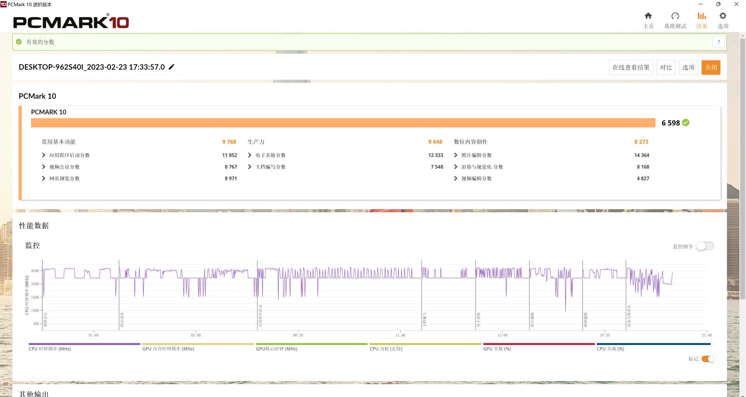
Task: Expand the 应用程序启动分数 row
Action: (x=44, y=155)
